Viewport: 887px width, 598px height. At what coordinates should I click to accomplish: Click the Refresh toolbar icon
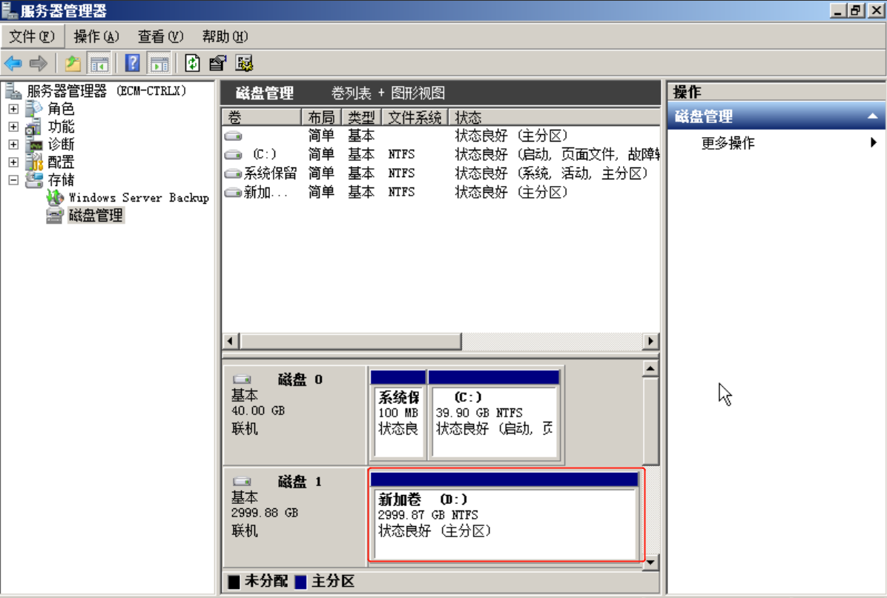[x=192, y=63]
